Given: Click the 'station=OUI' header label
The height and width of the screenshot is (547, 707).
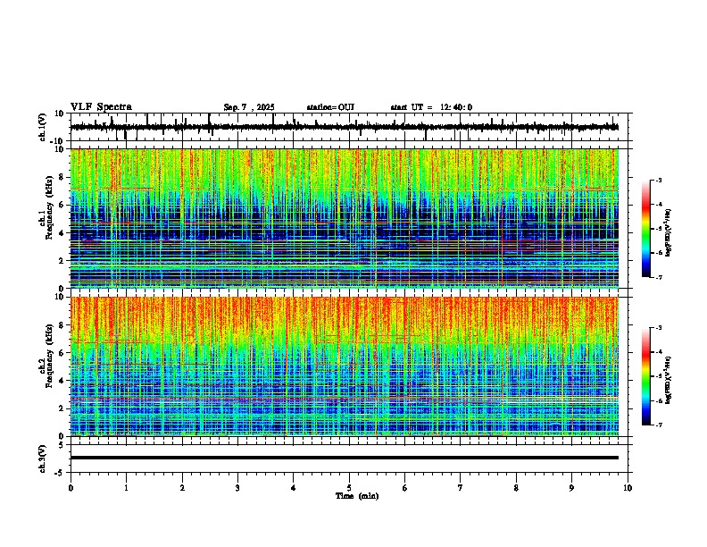Looking at the screenshot, I should [330, 107].
